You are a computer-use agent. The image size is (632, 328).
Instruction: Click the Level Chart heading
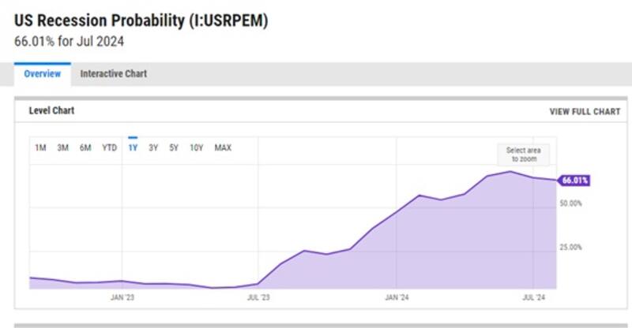tap(51, 111)
